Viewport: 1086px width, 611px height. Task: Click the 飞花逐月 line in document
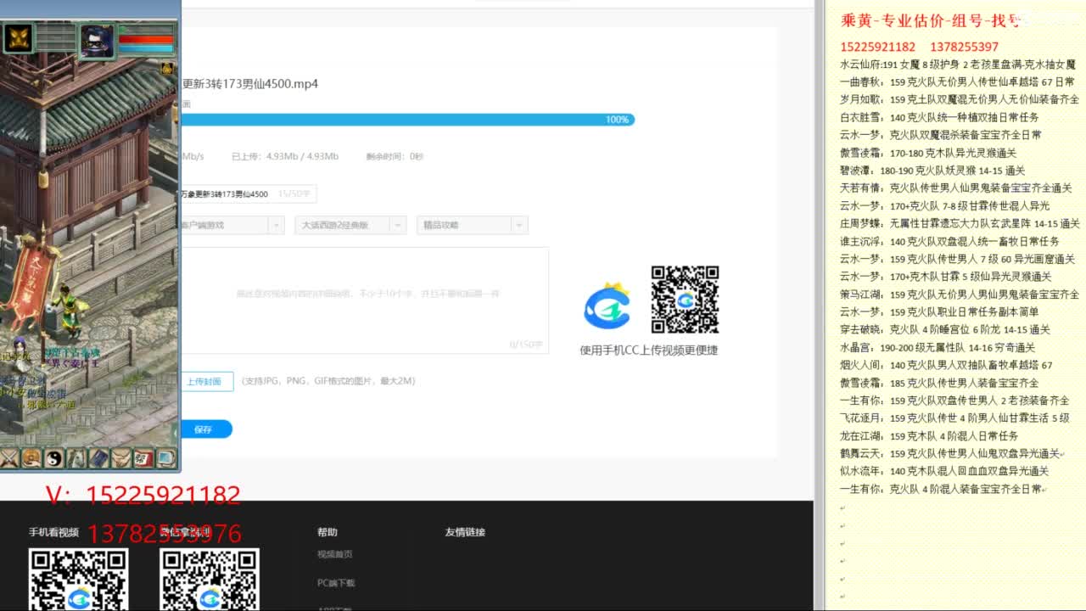tap(954, 418)
